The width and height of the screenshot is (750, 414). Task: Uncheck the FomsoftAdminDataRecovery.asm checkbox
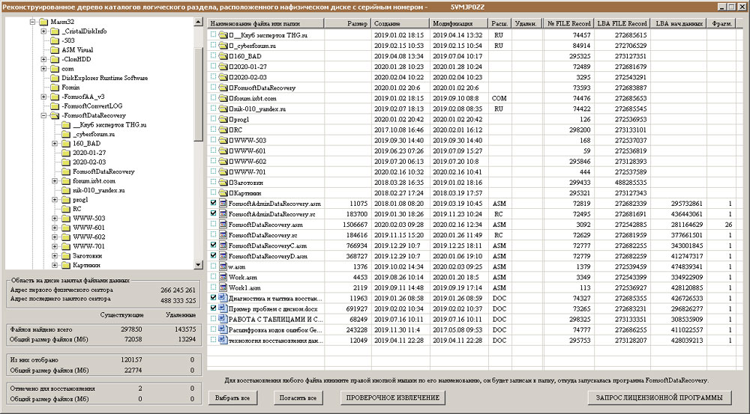pos(214,203)
